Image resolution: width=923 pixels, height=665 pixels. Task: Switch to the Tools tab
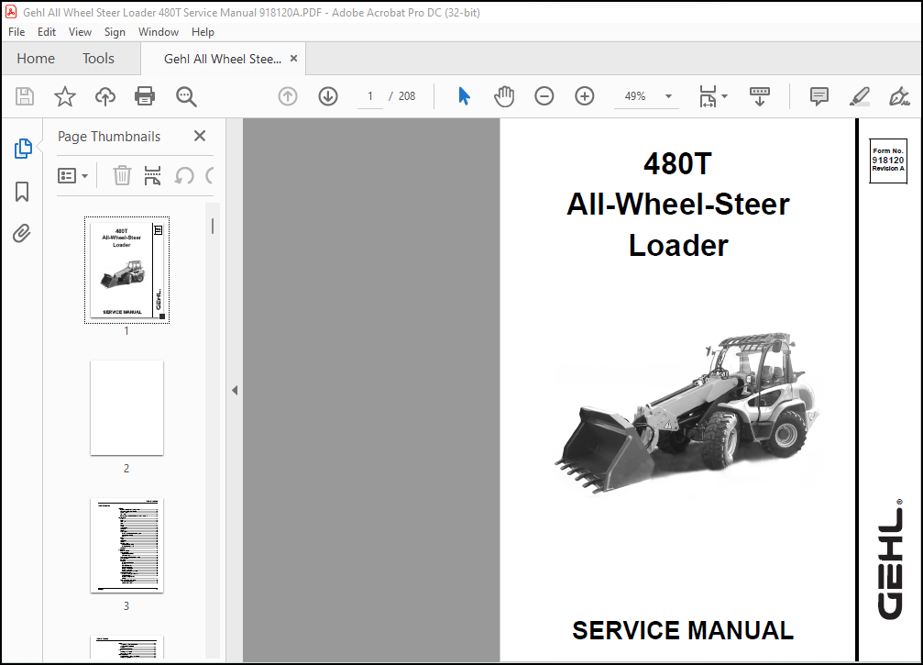tap(98, 59)
